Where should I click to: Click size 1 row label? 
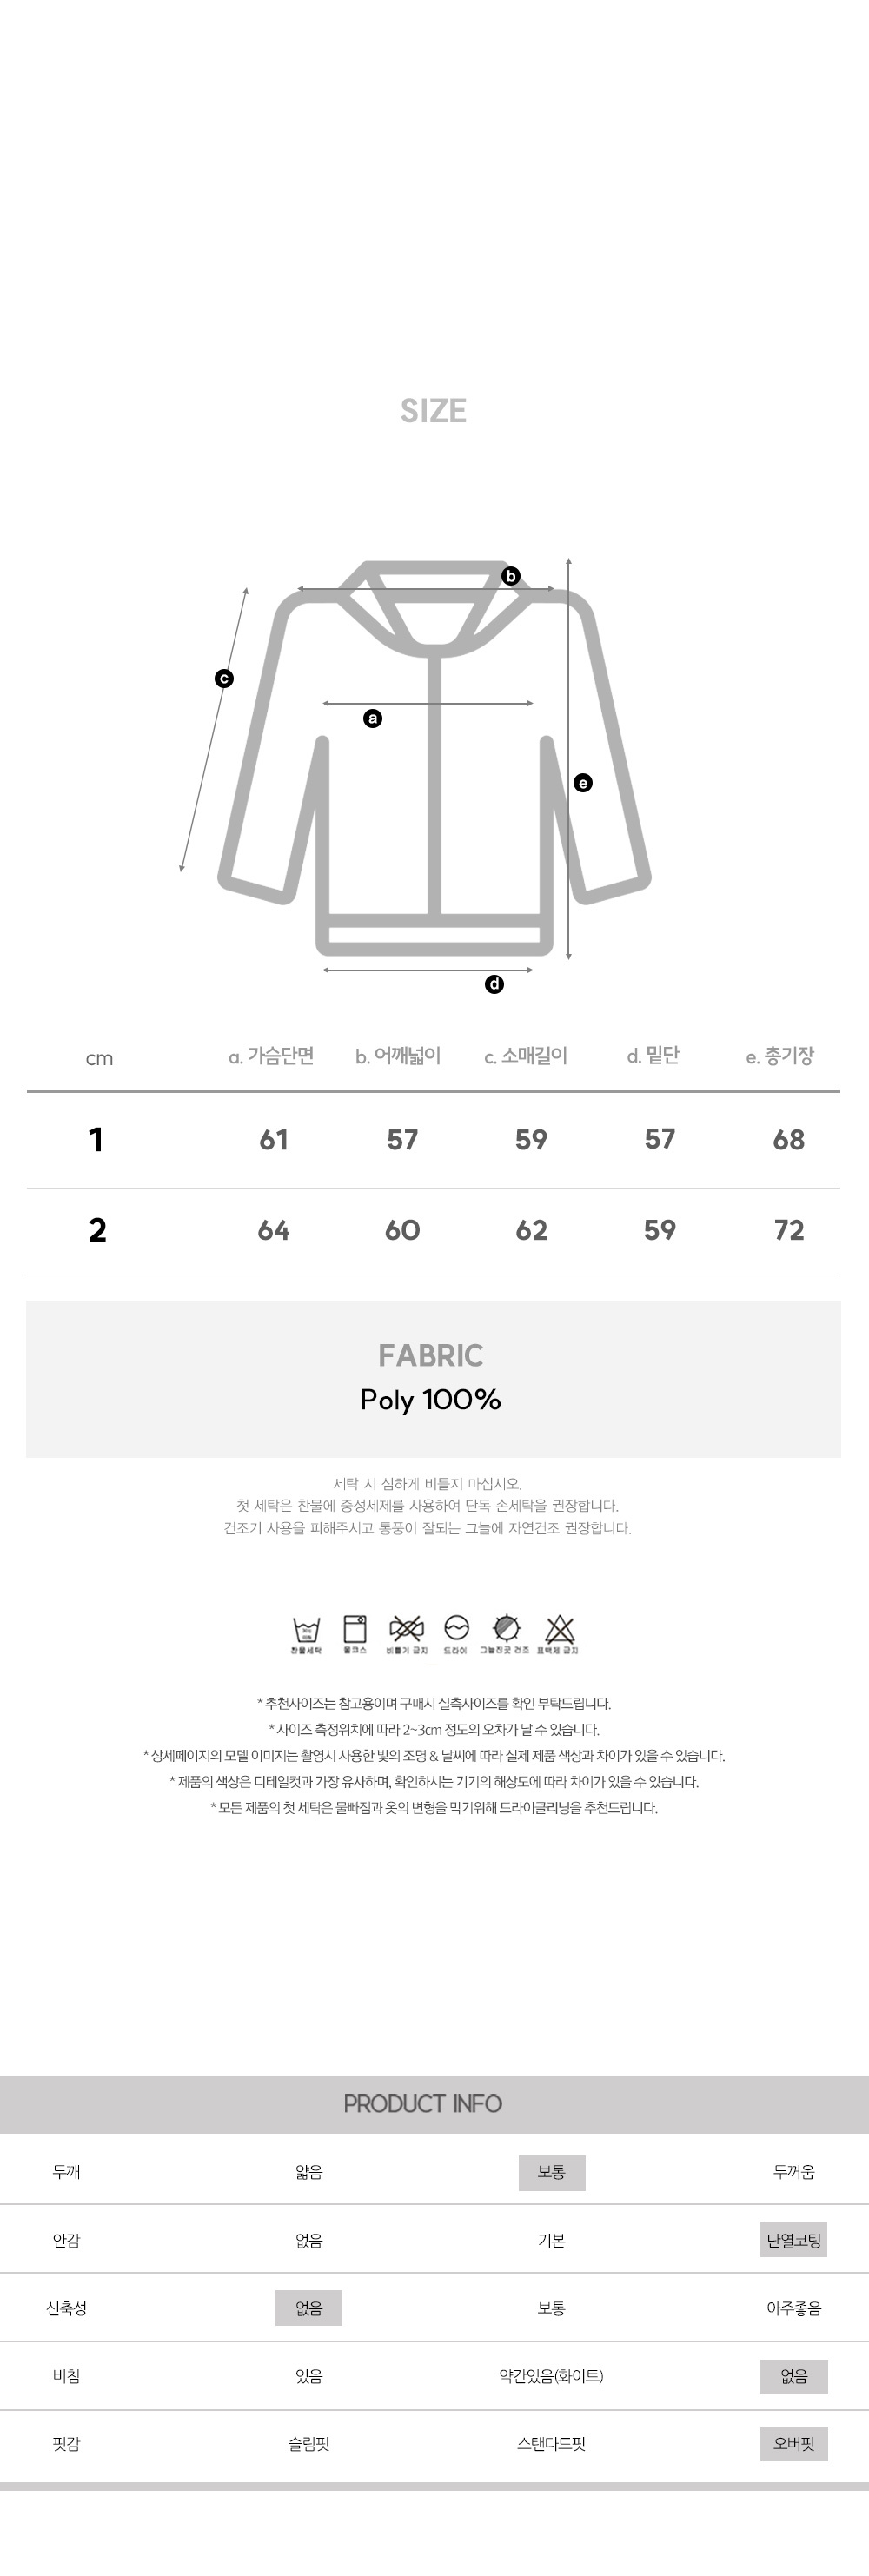pyautogui.click(x=96, y=1140)
